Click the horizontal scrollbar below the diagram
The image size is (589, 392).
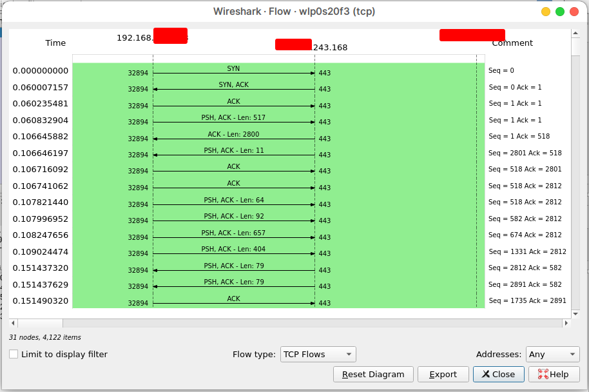[x=39, y=323]
